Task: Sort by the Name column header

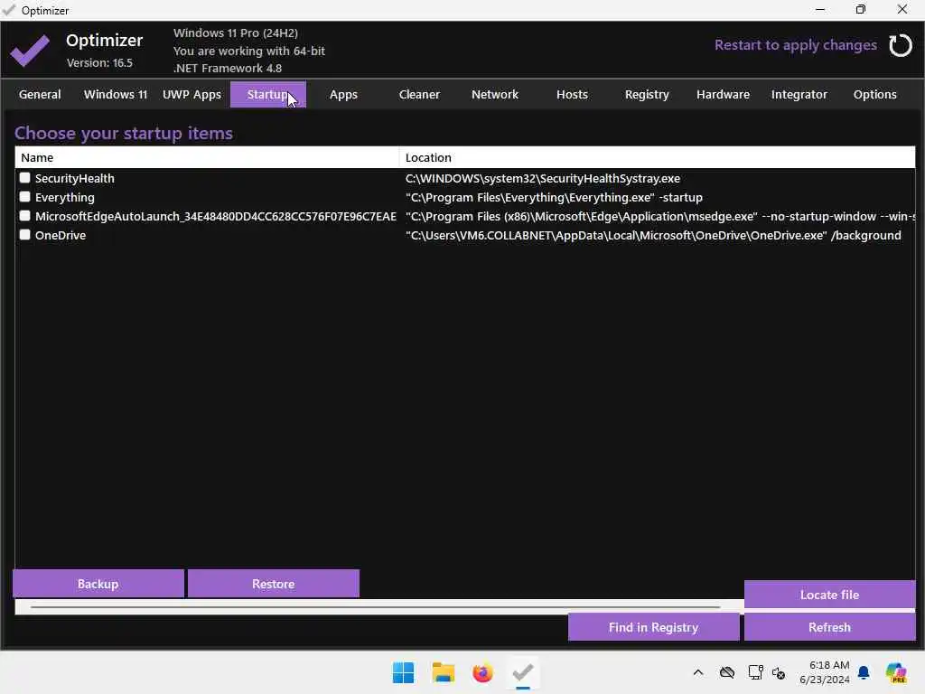Action: click(x=207, y=157)
